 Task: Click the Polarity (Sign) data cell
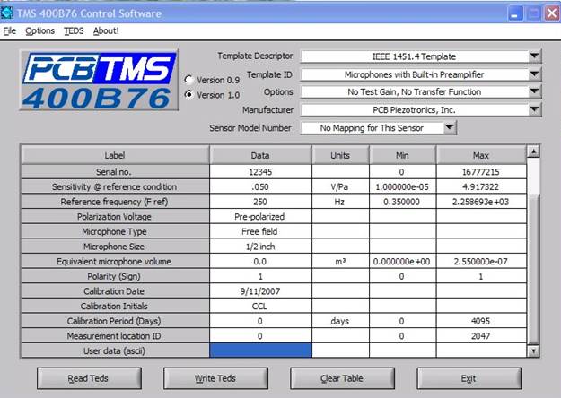point(260,276)
